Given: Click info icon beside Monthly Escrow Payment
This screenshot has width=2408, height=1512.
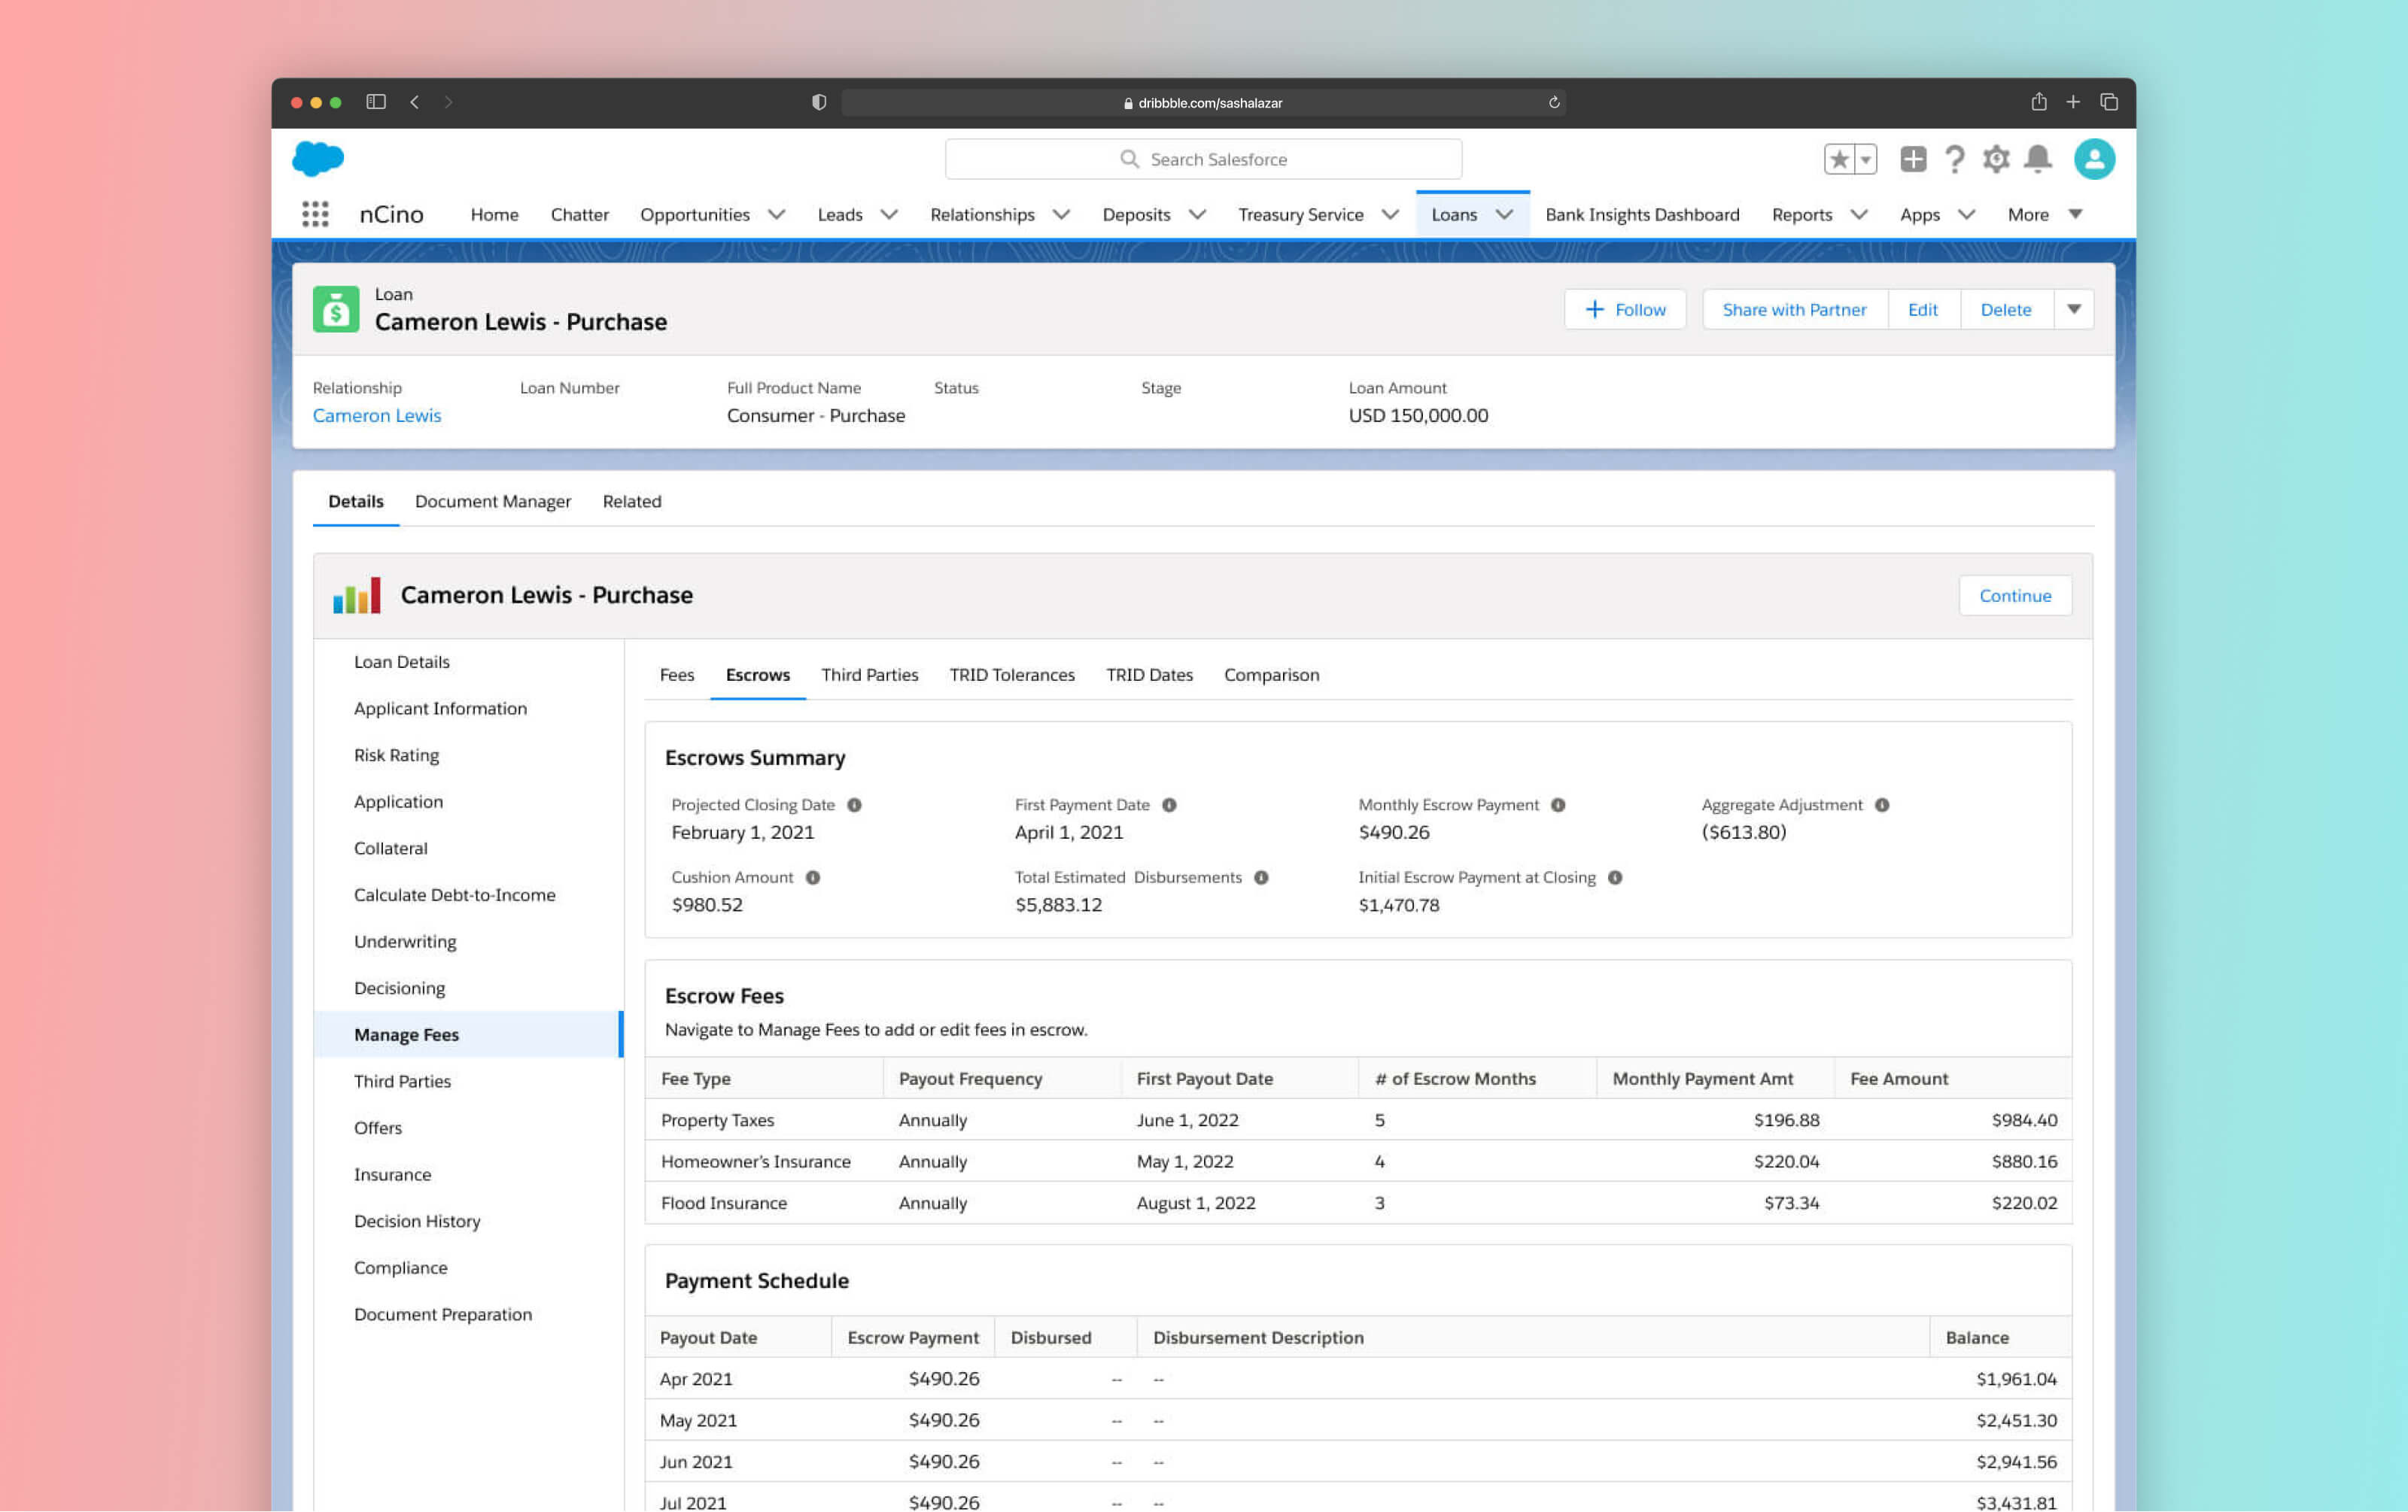Looking at the screenshot, I should 1557,804.
